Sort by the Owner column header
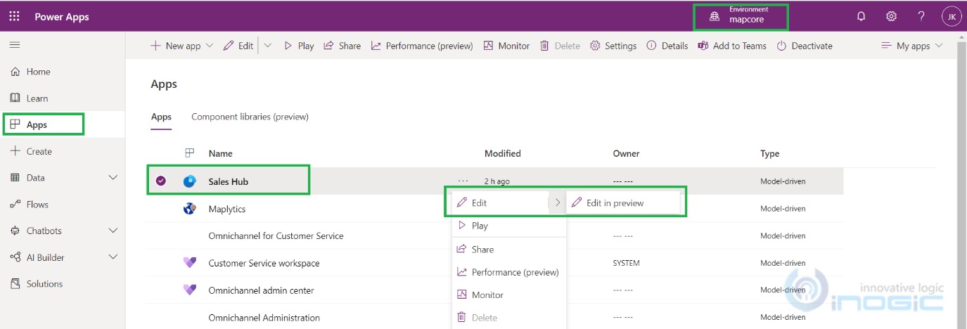Image resolution: width=967 pixels, height=329 pixels. [x=627, y=153]
